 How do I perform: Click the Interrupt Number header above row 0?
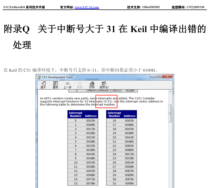click(76, 114)
